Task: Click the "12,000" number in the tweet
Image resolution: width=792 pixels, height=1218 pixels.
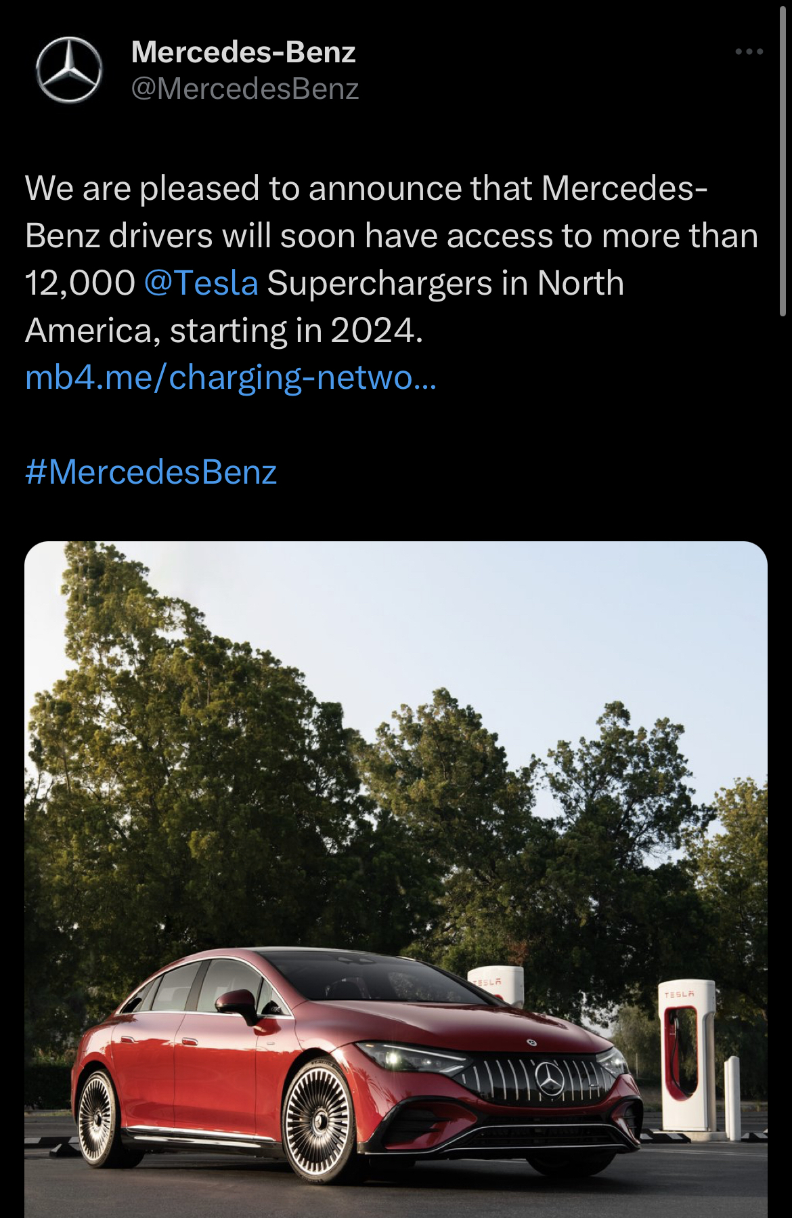Action: 80,283
